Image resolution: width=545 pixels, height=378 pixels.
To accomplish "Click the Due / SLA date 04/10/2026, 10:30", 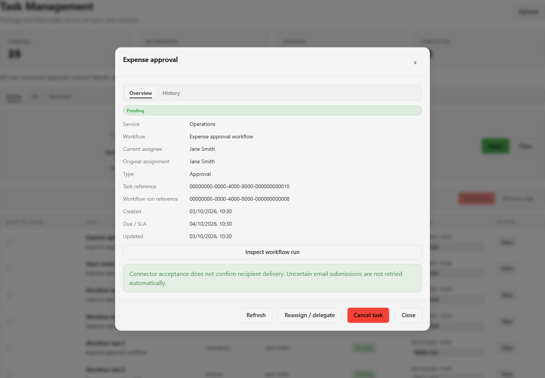I will pyautogui.click(x=211, y=224).
